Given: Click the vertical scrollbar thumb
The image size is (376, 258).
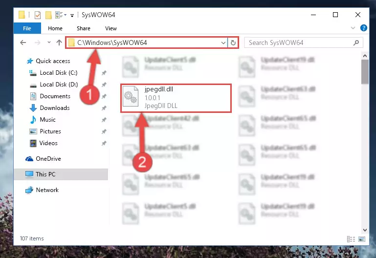Looking at the screenshot, I should click(365, 72).
